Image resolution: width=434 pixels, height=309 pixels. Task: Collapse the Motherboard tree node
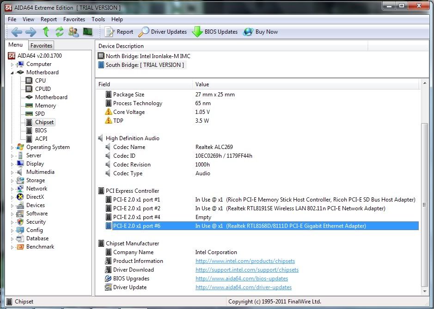point(12,73)
